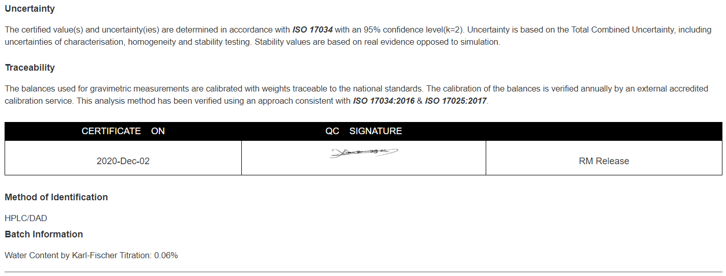Image resolution: width=726 pixels, height=276 pixels.
Task: Select the ISO 17025:2017 standard text
Action: click(x=456, y=101)
